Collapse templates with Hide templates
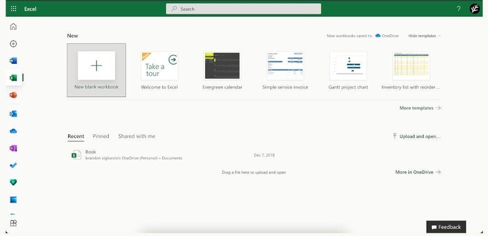Viewport: 488px width, 236px height. tap(425, 36)
